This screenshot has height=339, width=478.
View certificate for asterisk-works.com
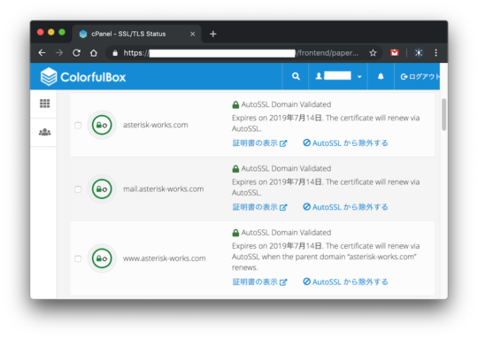(x=259, y=143)
